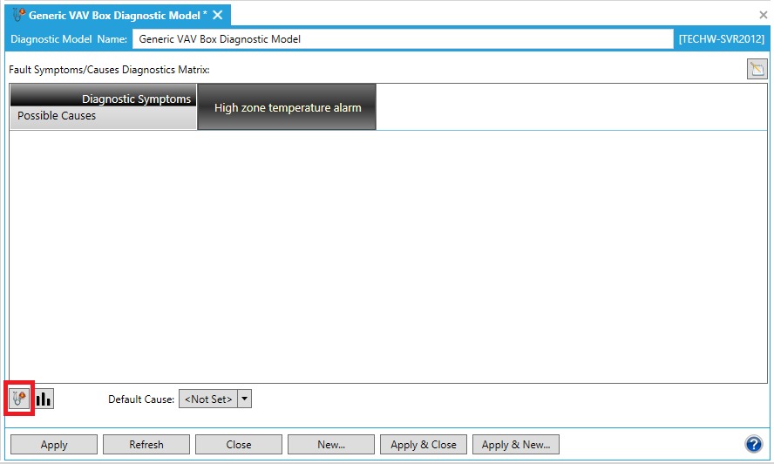Expand the Default Cause dropdown arrow

tap(244, 399)
